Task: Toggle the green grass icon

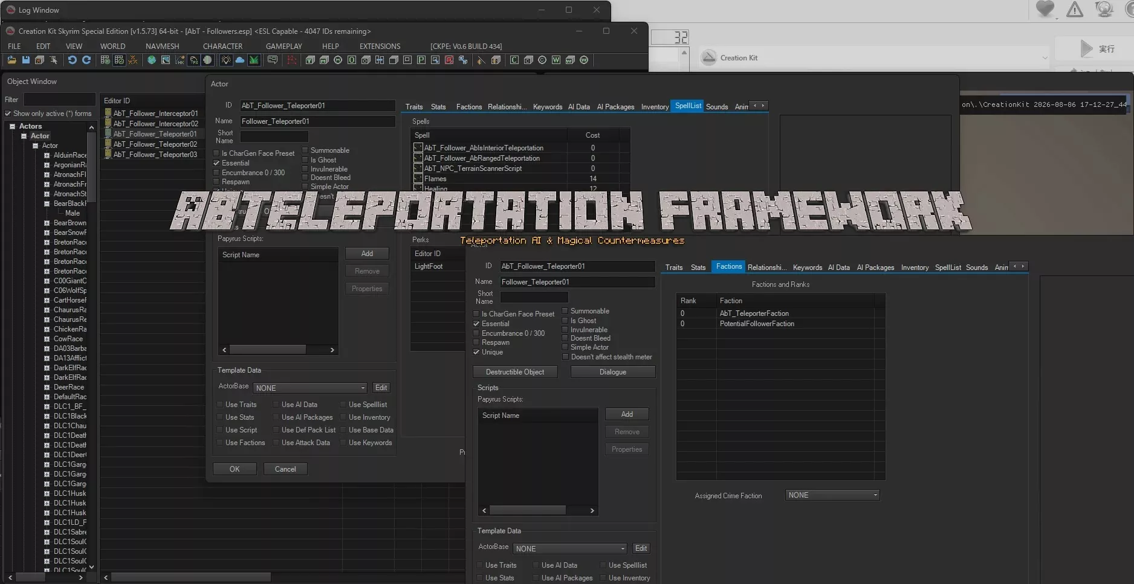Action: [x=254, y=60]
